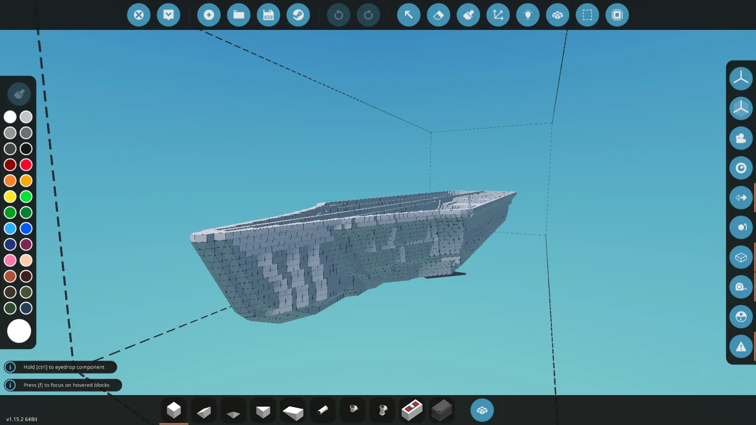This screenshot has height=425, width=756.
Task: Click the save vehicle floppy disk icon
Action: (x=268, y=15)
